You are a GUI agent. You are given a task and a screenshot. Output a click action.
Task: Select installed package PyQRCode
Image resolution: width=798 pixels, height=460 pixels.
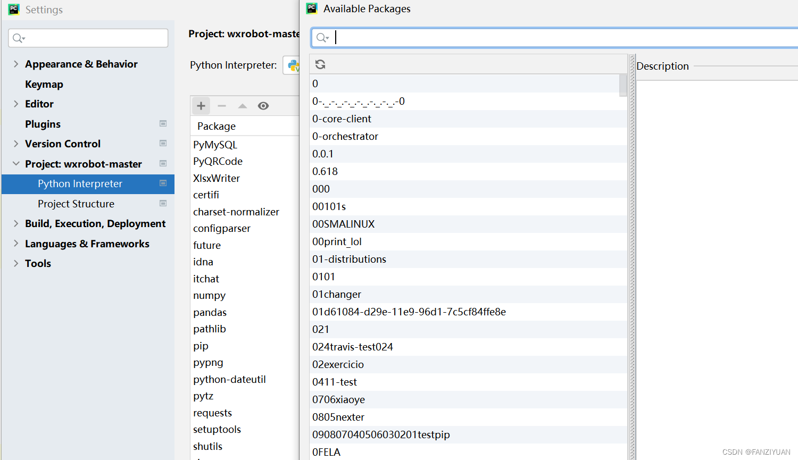218,161
